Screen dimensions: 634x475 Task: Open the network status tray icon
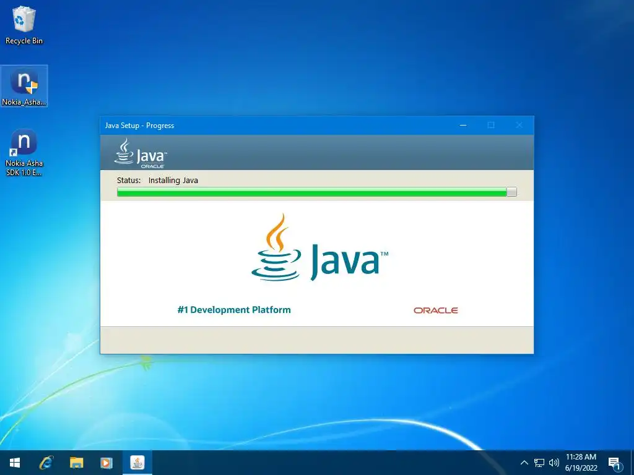[539, 463]
